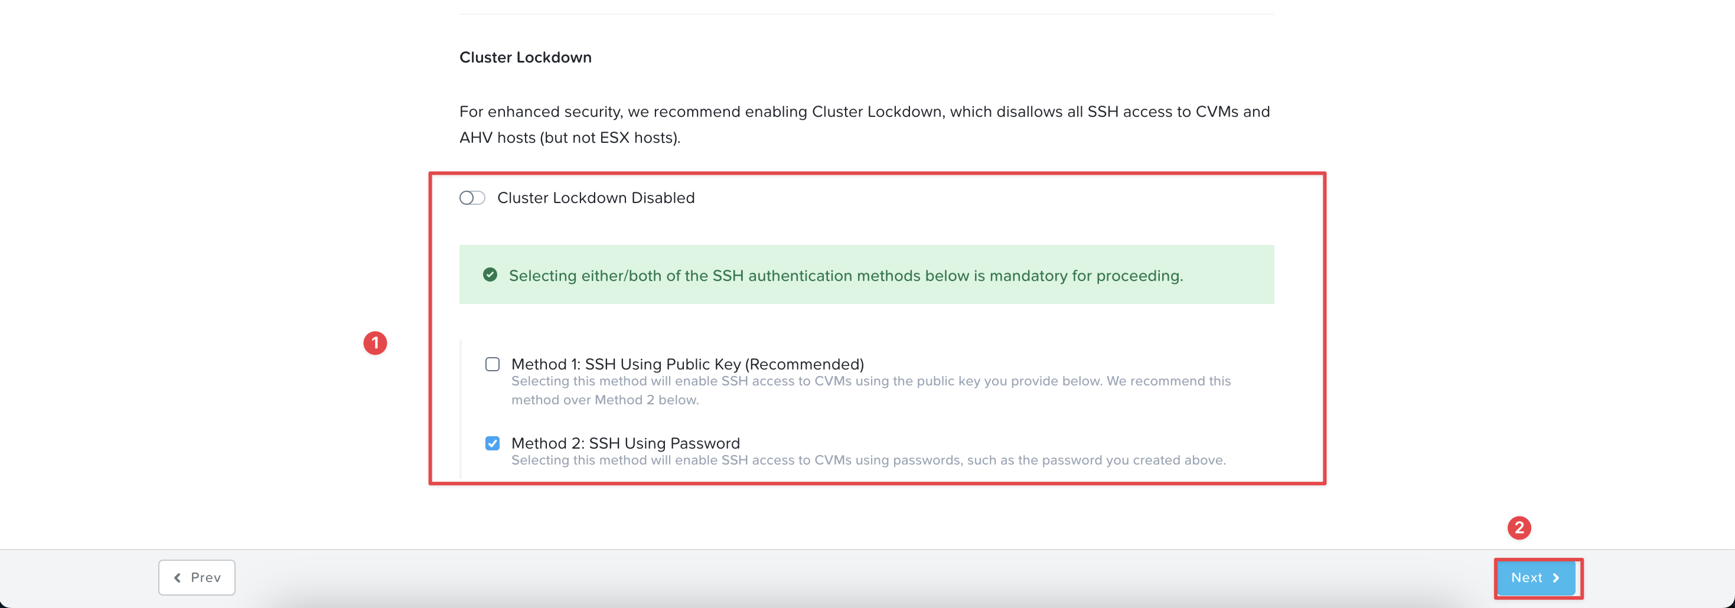The width and height of the screenshot is (1735, 608).
Task: Click the Method 1 public key description text
Action: (x=871, y=391)
